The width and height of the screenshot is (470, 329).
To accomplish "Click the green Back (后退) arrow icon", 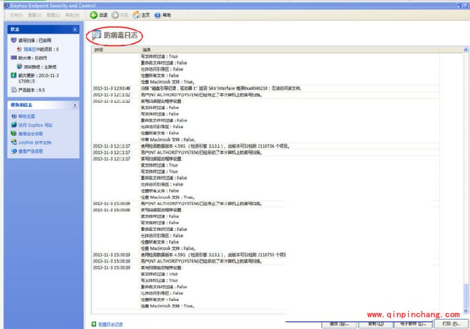I will [94, 15].
